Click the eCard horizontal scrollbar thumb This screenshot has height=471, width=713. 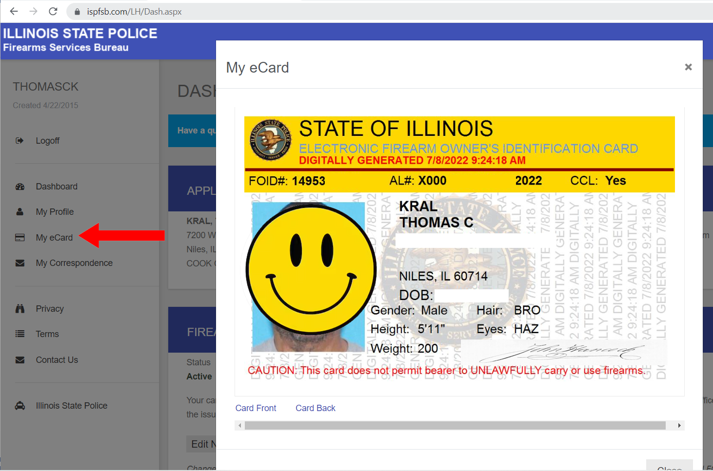point(455,426)
